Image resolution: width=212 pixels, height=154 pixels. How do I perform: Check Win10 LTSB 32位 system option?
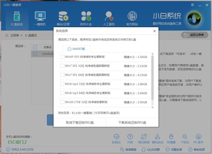tap(62, 102)
